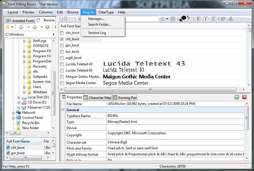Click the Control Panel icon in tree
This screenshot has width=254, height=171.
click(x=19, y=118)
